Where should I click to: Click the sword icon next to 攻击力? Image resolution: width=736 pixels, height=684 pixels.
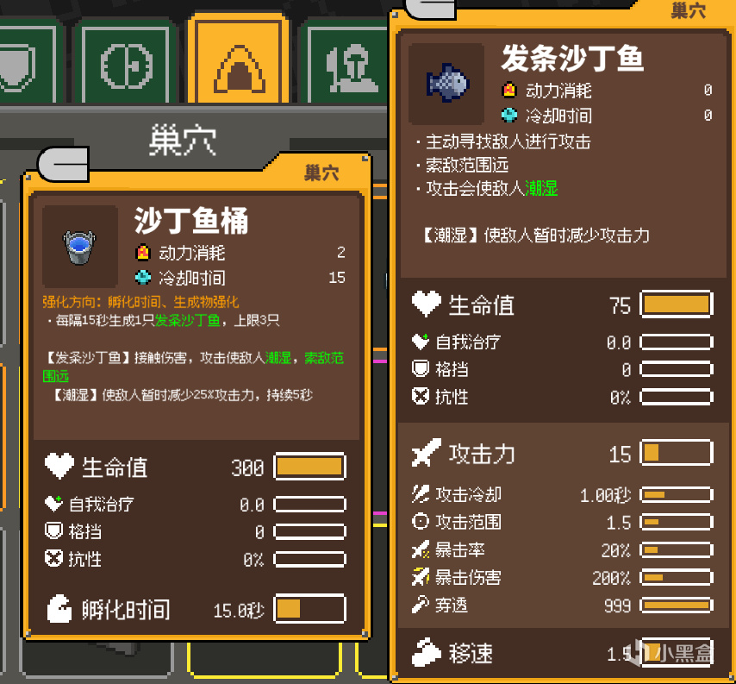pos(427,453)
